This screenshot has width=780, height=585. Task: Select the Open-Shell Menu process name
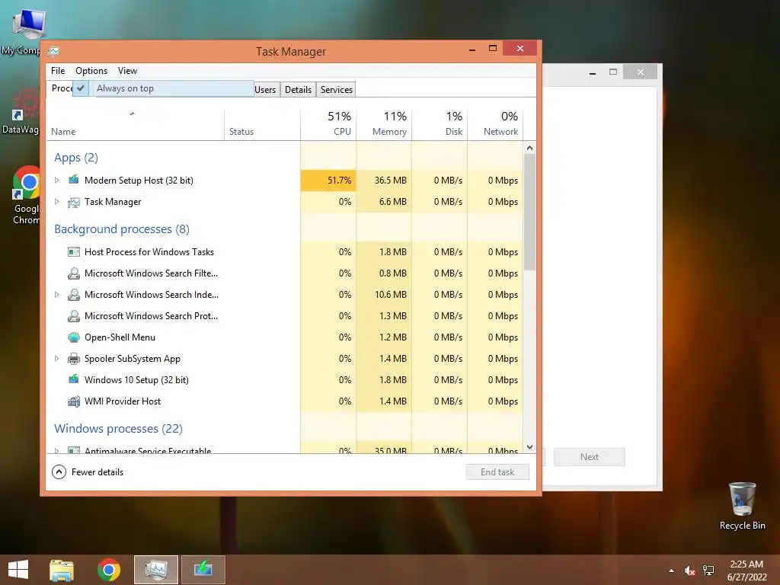[x=120, y=337]
